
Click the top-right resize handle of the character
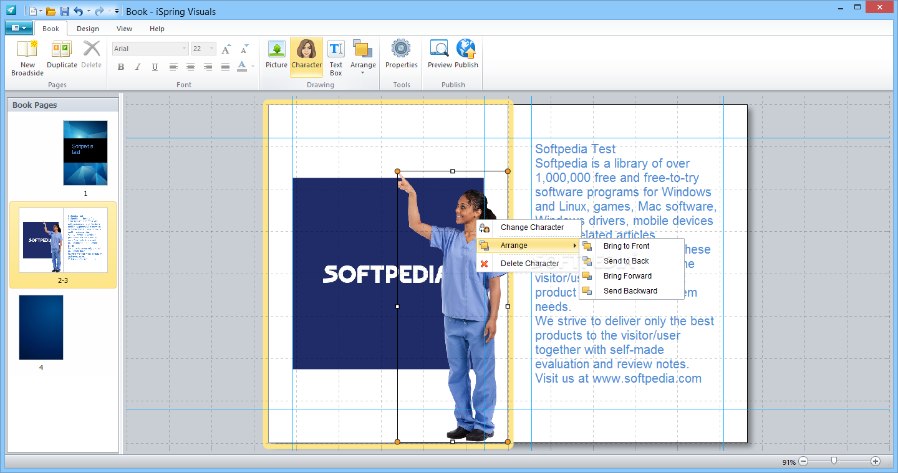[x=508, y=171]
